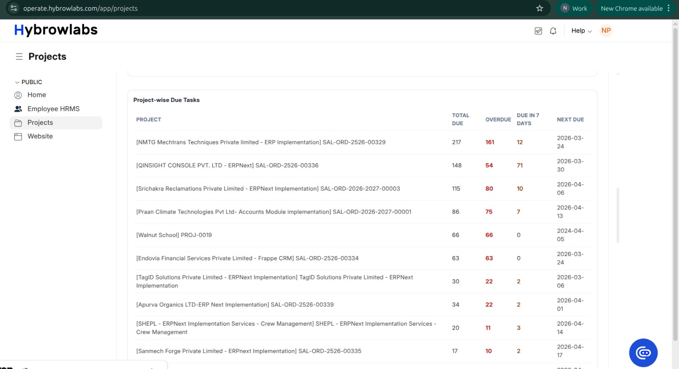The image size is (679, 369).
Task: Click total due value 217
Action: (x=457, y=142)
